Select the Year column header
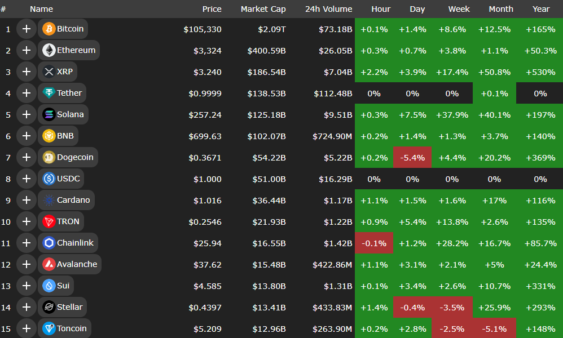The image size is (563, 338). point(540,9)
